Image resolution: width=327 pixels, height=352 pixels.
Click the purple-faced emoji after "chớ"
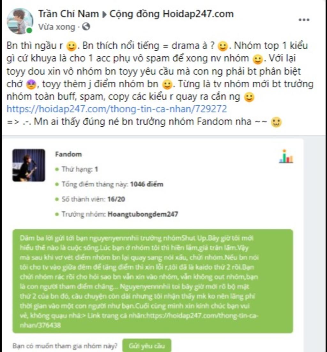31,85
